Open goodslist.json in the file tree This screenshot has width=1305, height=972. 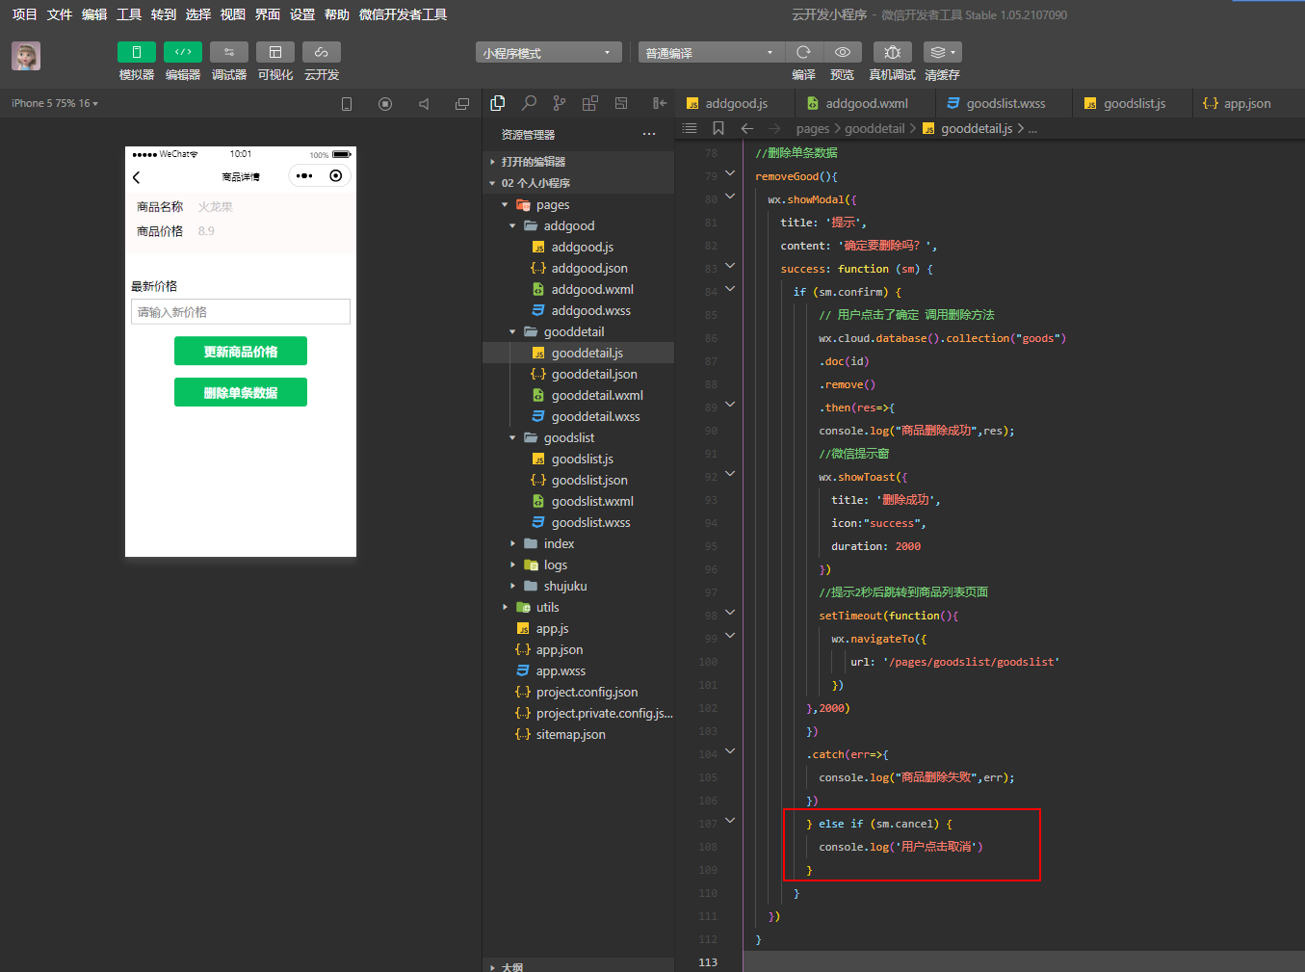tap(578, 480)
